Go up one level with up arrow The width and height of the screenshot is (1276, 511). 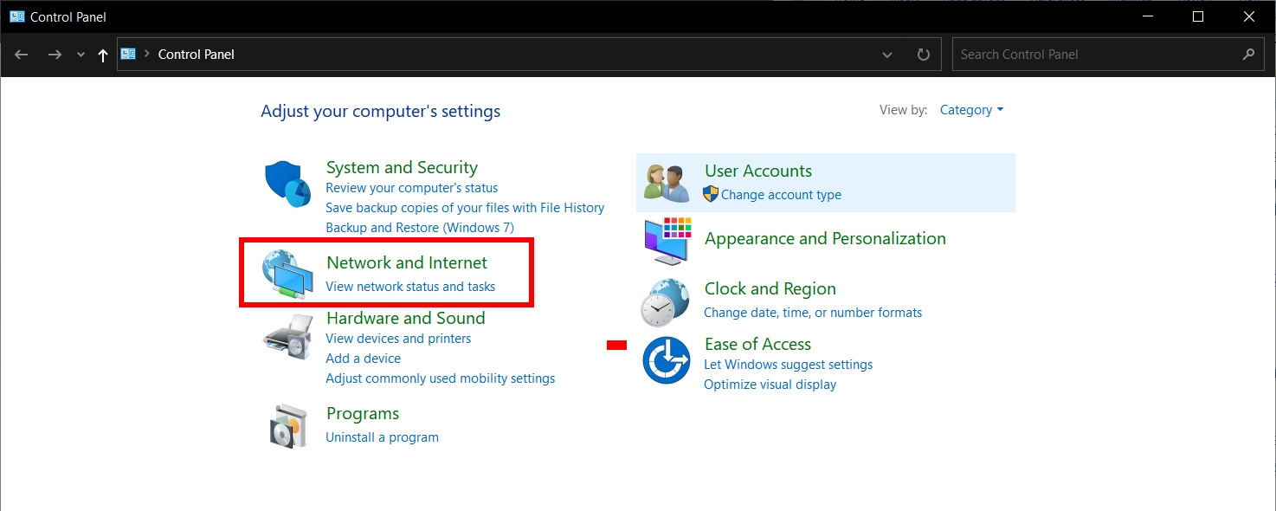[x=103, y=55]
